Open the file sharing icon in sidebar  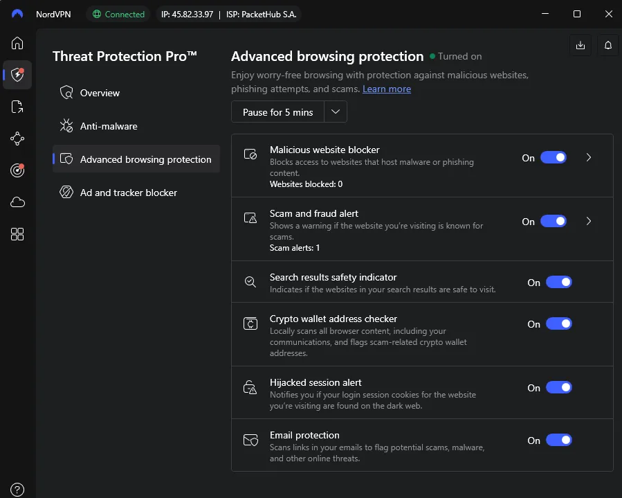click(17, 107)
